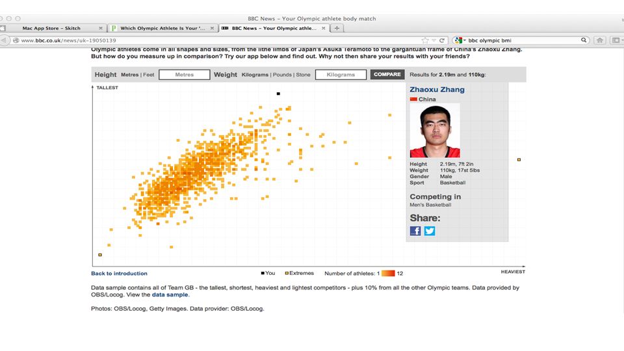Open the browser Home button
Screen dimensions: 624x351
pos(600,40)
